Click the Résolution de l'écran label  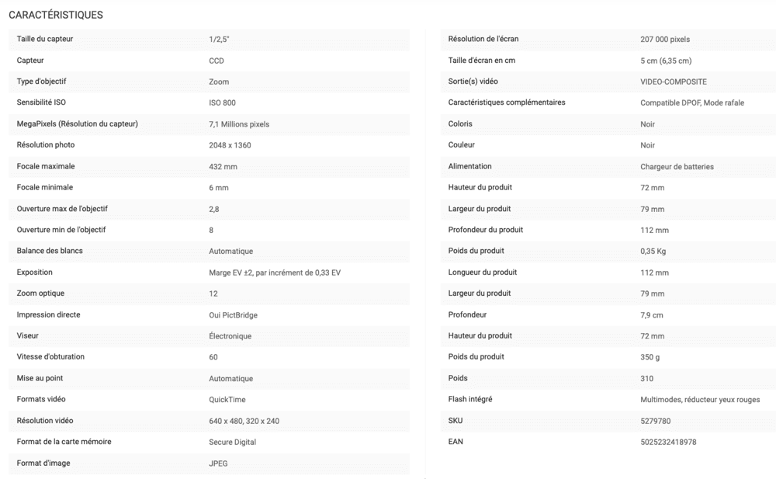[x=483, y=39]
